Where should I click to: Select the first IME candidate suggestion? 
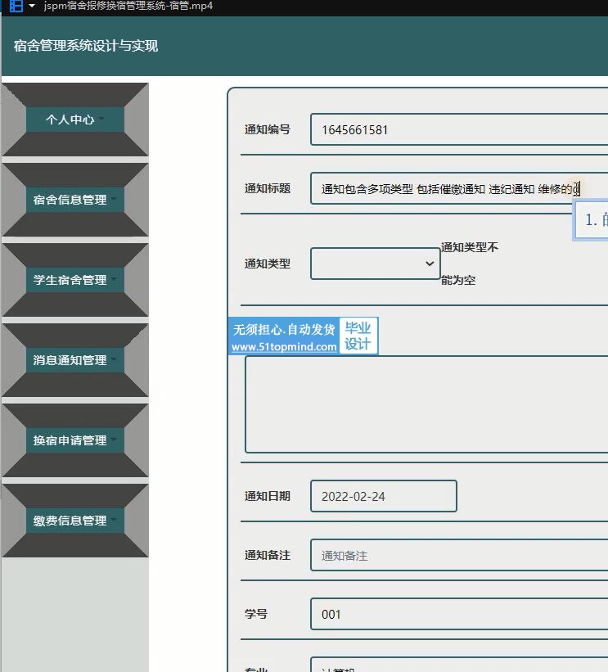pyautogui.click(x=596, y=220)
